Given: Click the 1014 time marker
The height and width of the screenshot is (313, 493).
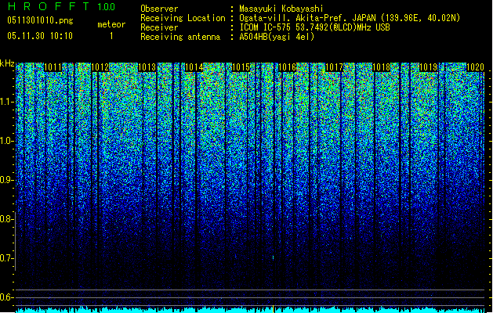Looking at the screenshot, I should pyautogui.click(x=194, y=67).
